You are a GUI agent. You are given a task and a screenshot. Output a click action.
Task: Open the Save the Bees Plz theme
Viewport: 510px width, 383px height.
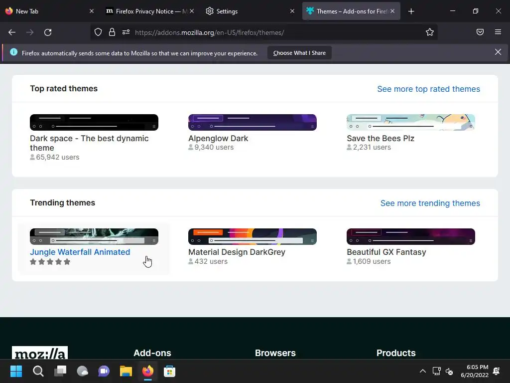(380, 139)
